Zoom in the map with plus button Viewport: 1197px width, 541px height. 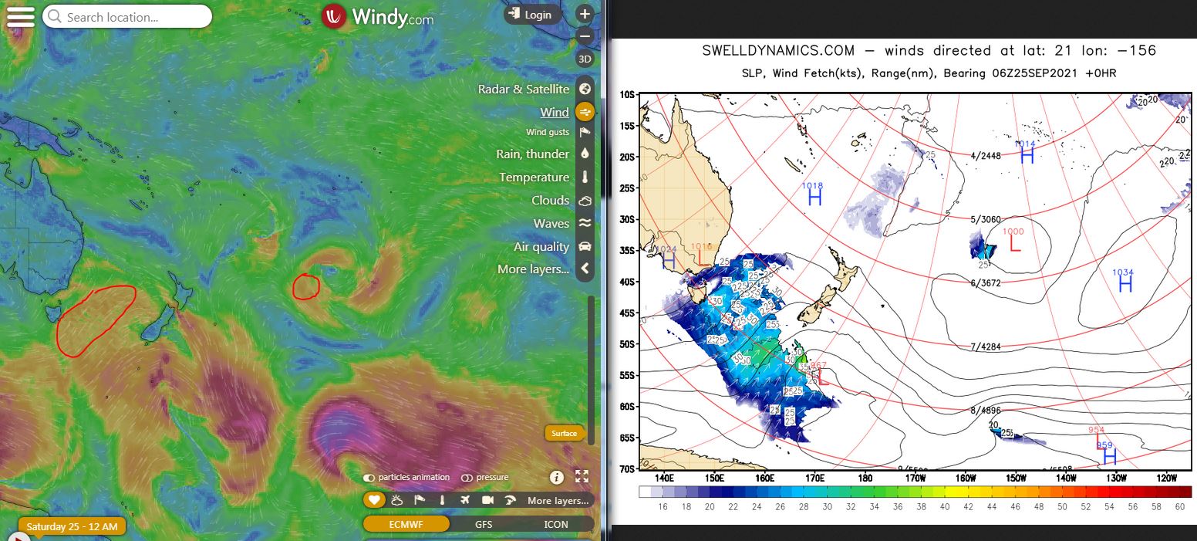(x=585, y=14)
